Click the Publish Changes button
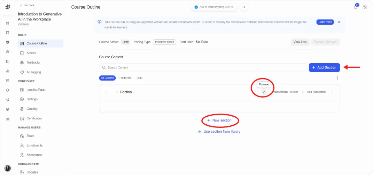 (x=325, y=42)
